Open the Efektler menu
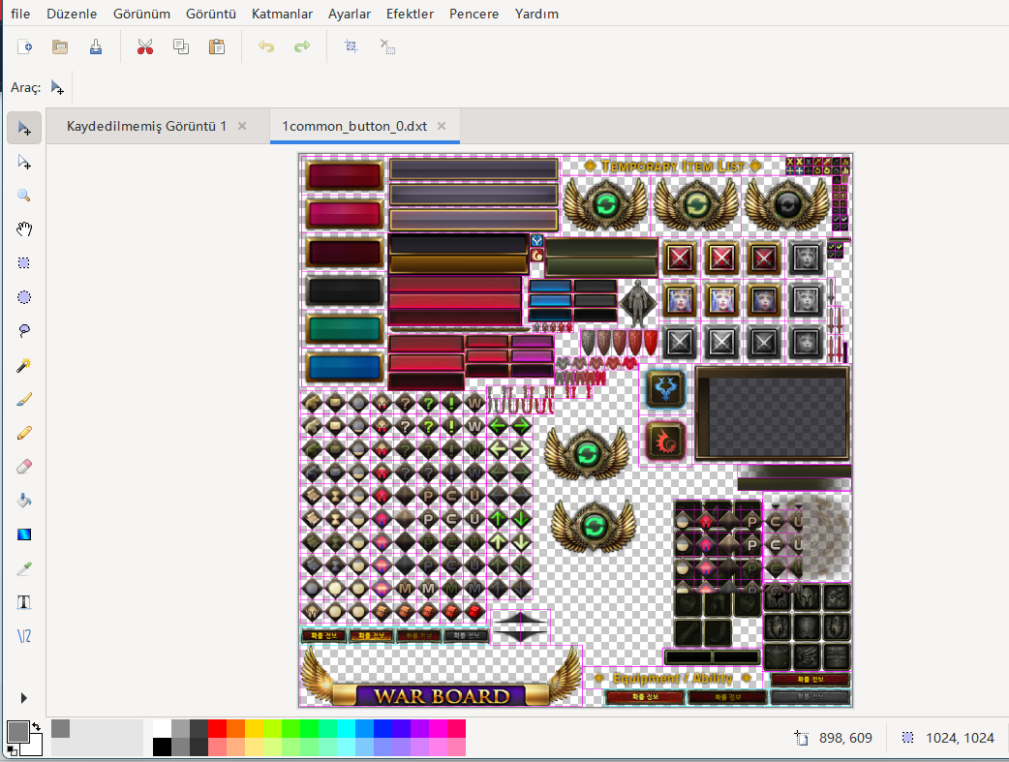This screenshot has width=1009, height=762. coord(410,14)
